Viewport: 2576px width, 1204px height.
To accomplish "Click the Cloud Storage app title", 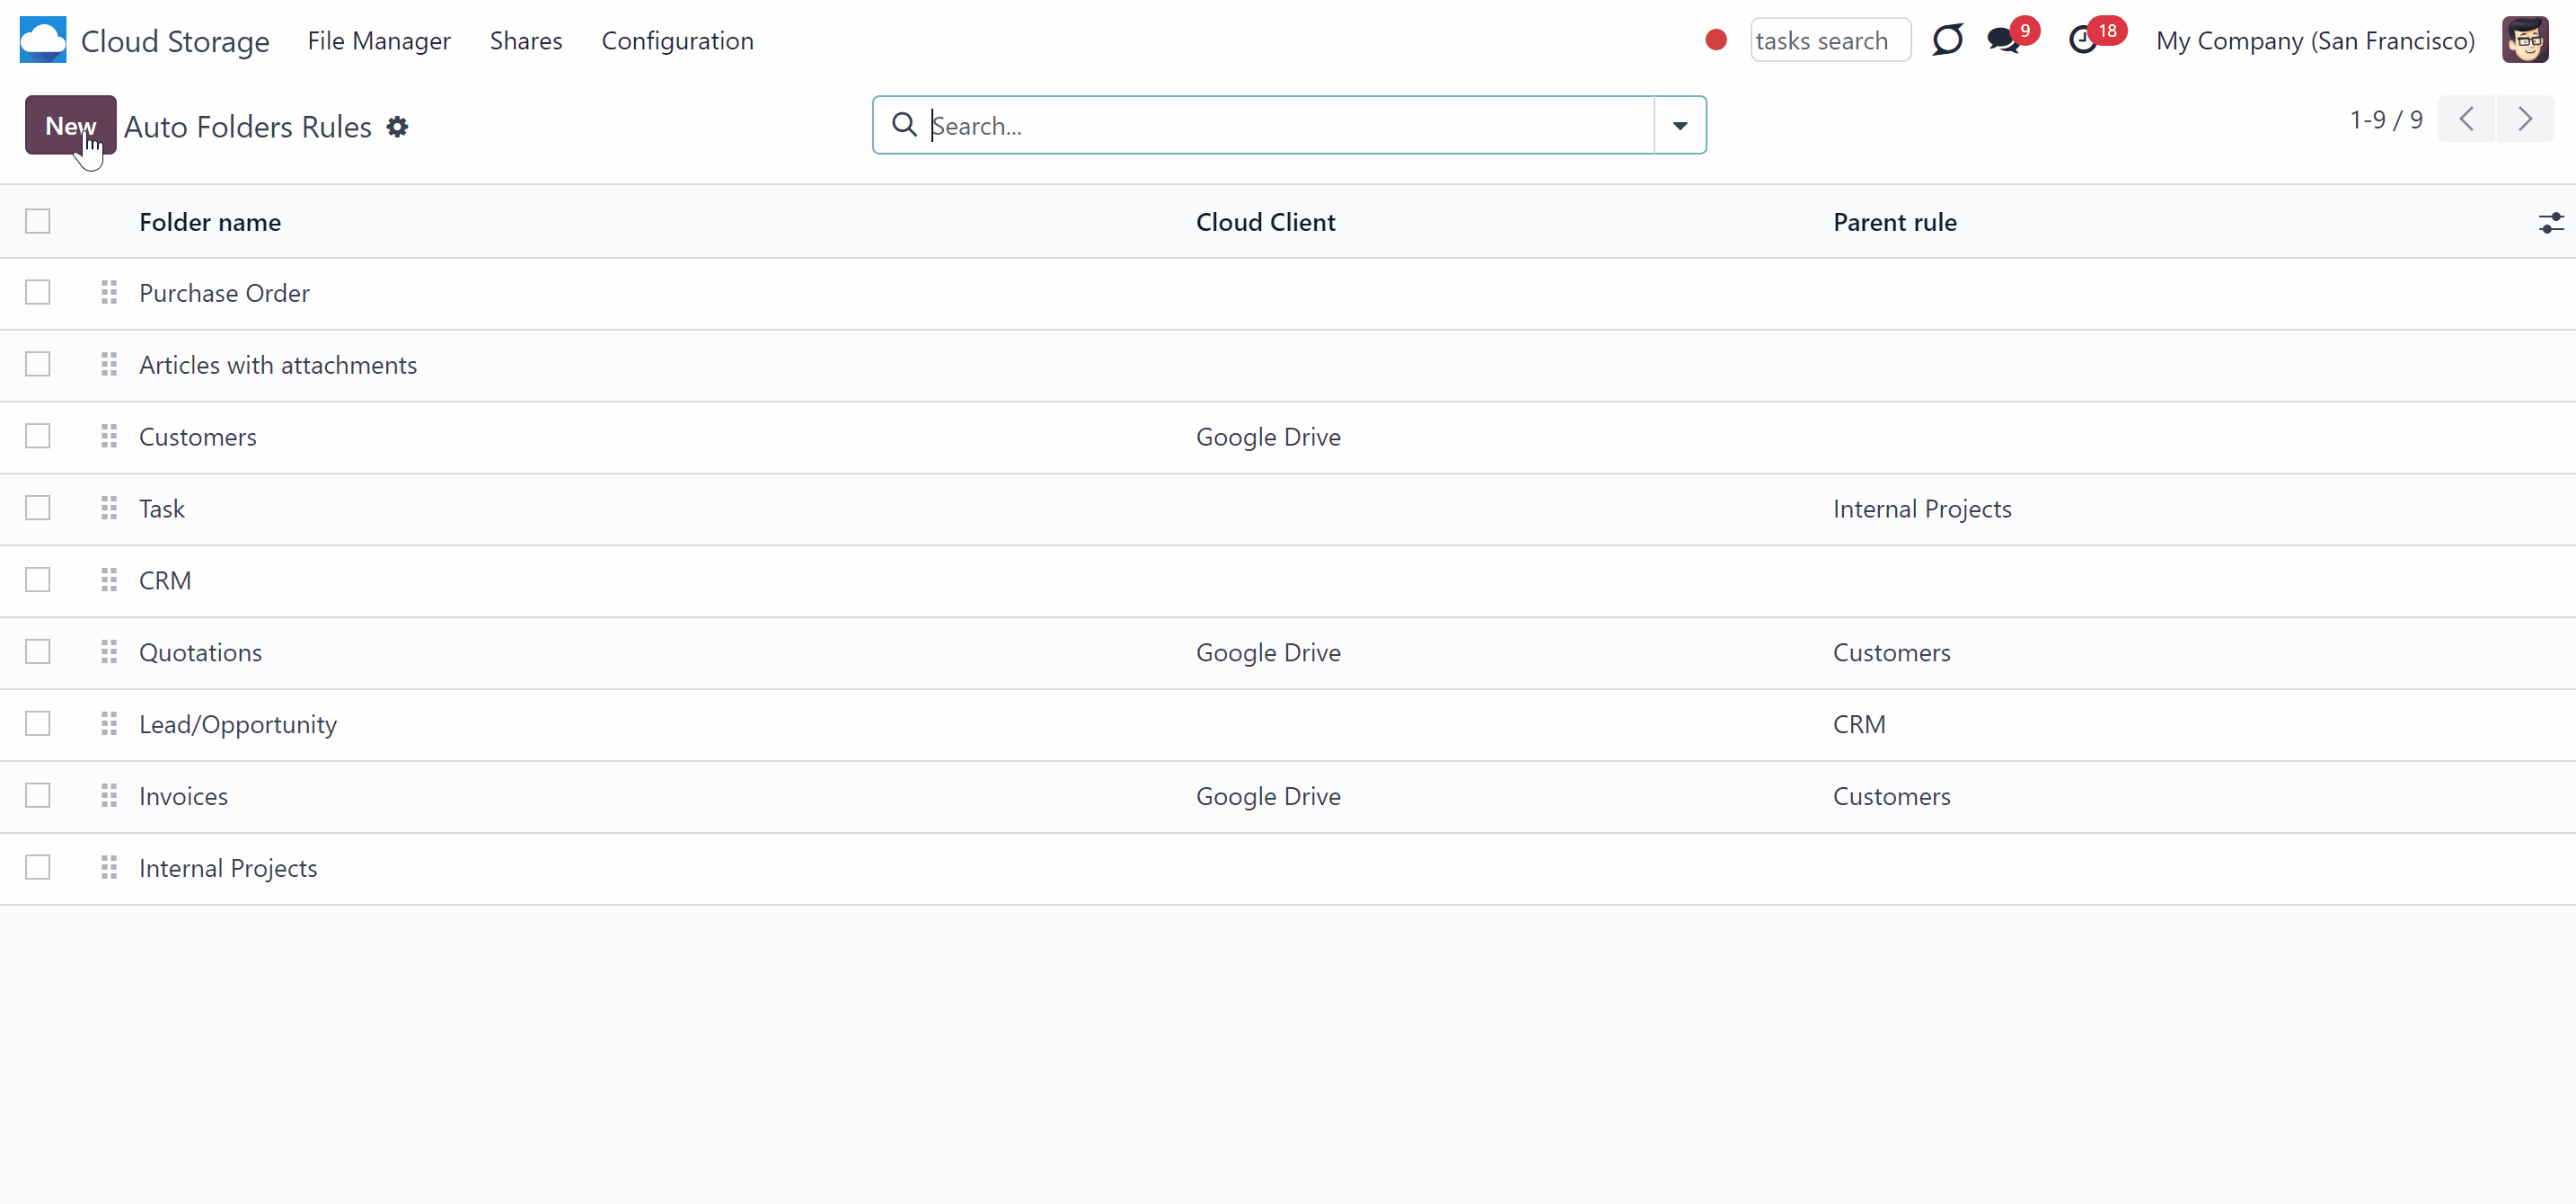I will [x=175, y=41].
